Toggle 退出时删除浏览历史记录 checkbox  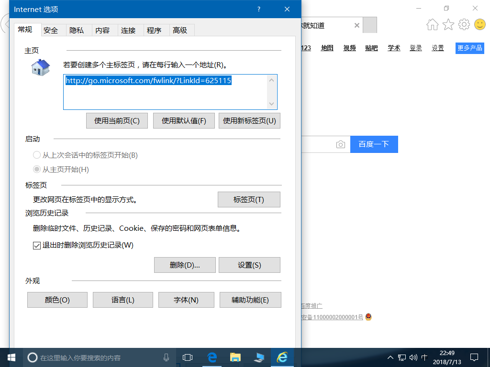[37, 245]
